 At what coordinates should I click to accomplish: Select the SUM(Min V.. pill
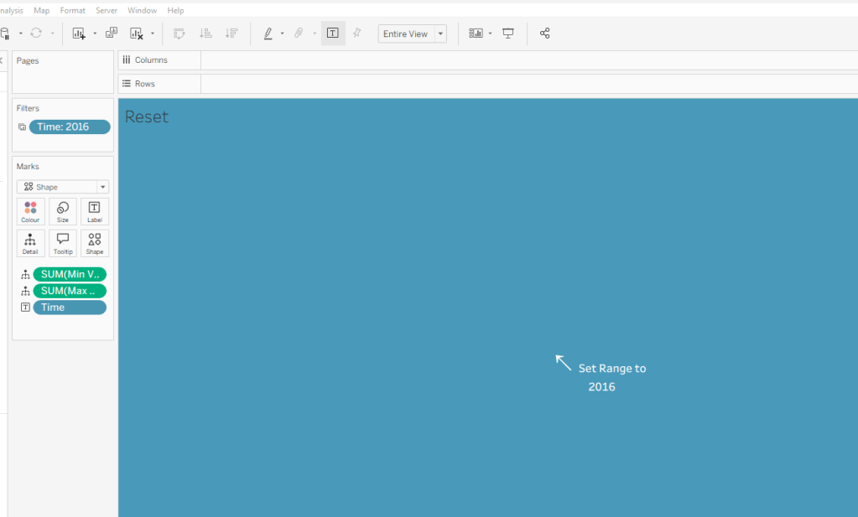coord(70,274)
